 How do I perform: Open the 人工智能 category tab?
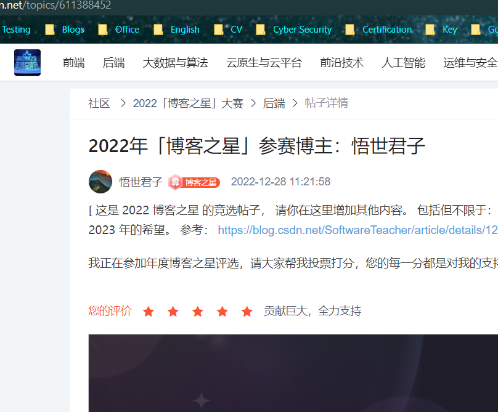pyautogui.click(x=403, y=63)
